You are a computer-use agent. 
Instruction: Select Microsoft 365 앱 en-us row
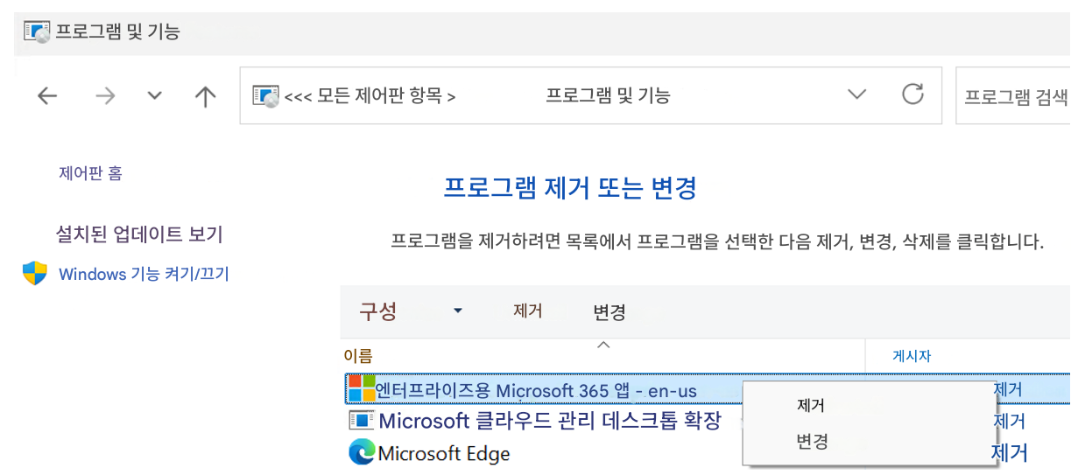(708, 388)
